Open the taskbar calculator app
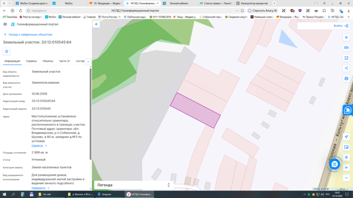The image size is (353, 198). (x=22, y=194)
